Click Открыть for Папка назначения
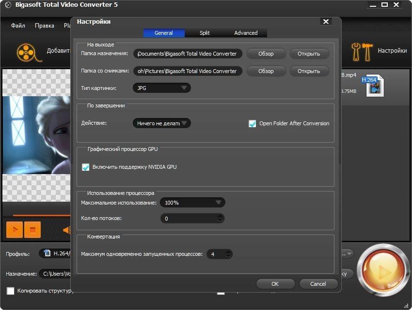The width and height of the screenshot is (412, 310). 309,54
